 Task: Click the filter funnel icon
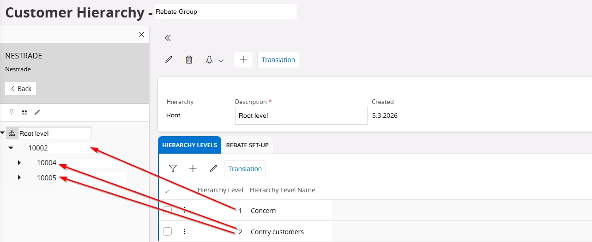pos(173,168)
